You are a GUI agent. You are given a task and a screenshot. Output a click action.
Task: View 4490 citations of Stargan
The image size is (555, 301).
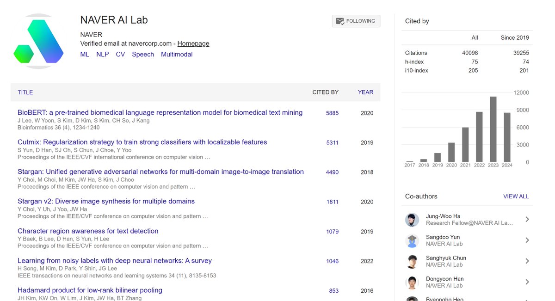point(332,172)
